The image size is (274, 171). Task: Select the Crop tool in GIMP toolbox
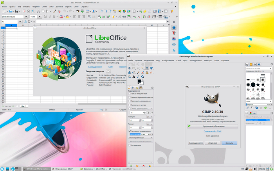[147, 68]
